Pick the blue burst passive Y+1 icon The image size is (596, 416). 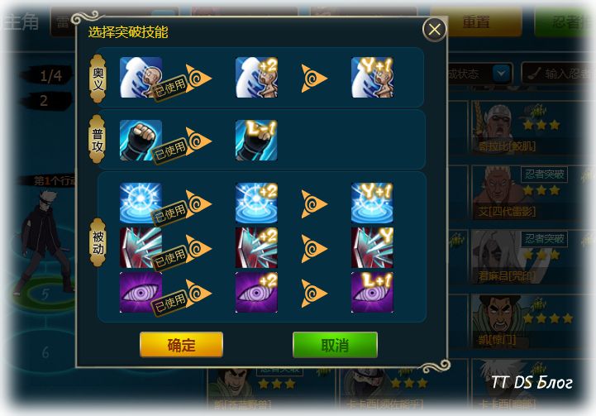click(x=372, y=203)
